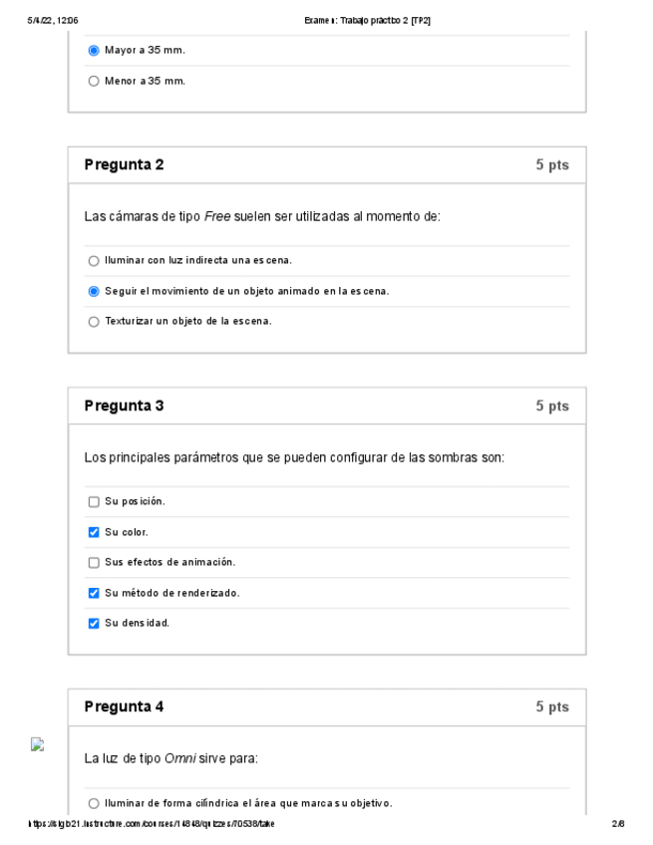Click the 'Pregunta 3' heading

click(x=124, y=407)
